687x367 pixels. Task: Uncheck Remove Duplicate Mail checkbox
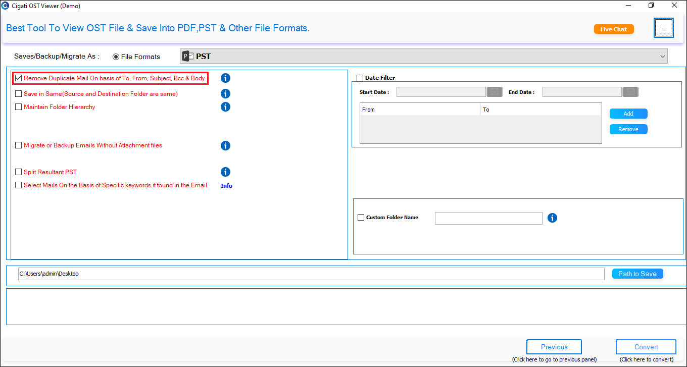point(19,78)
